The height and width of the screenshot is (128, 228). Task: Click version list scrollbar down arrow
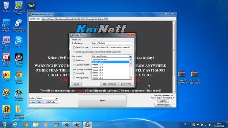tap(130, 78)
